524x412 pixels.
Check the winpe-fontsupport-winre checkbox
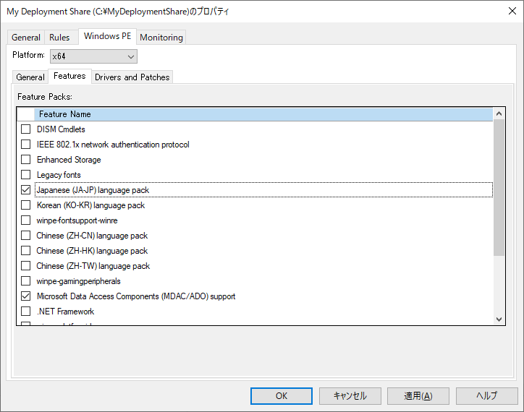pyautogui.click(x=26, y=220)
